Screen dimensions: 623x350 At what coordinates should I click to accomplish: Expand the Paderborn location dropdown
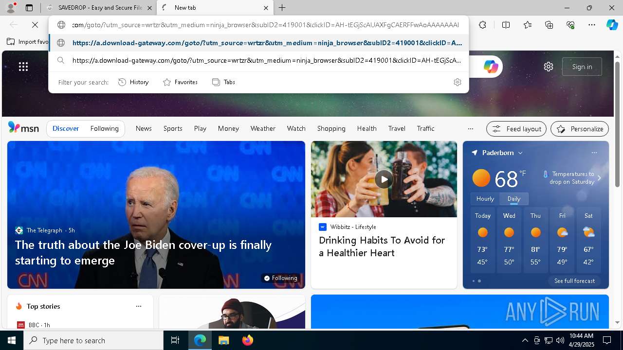coord(520,153)
